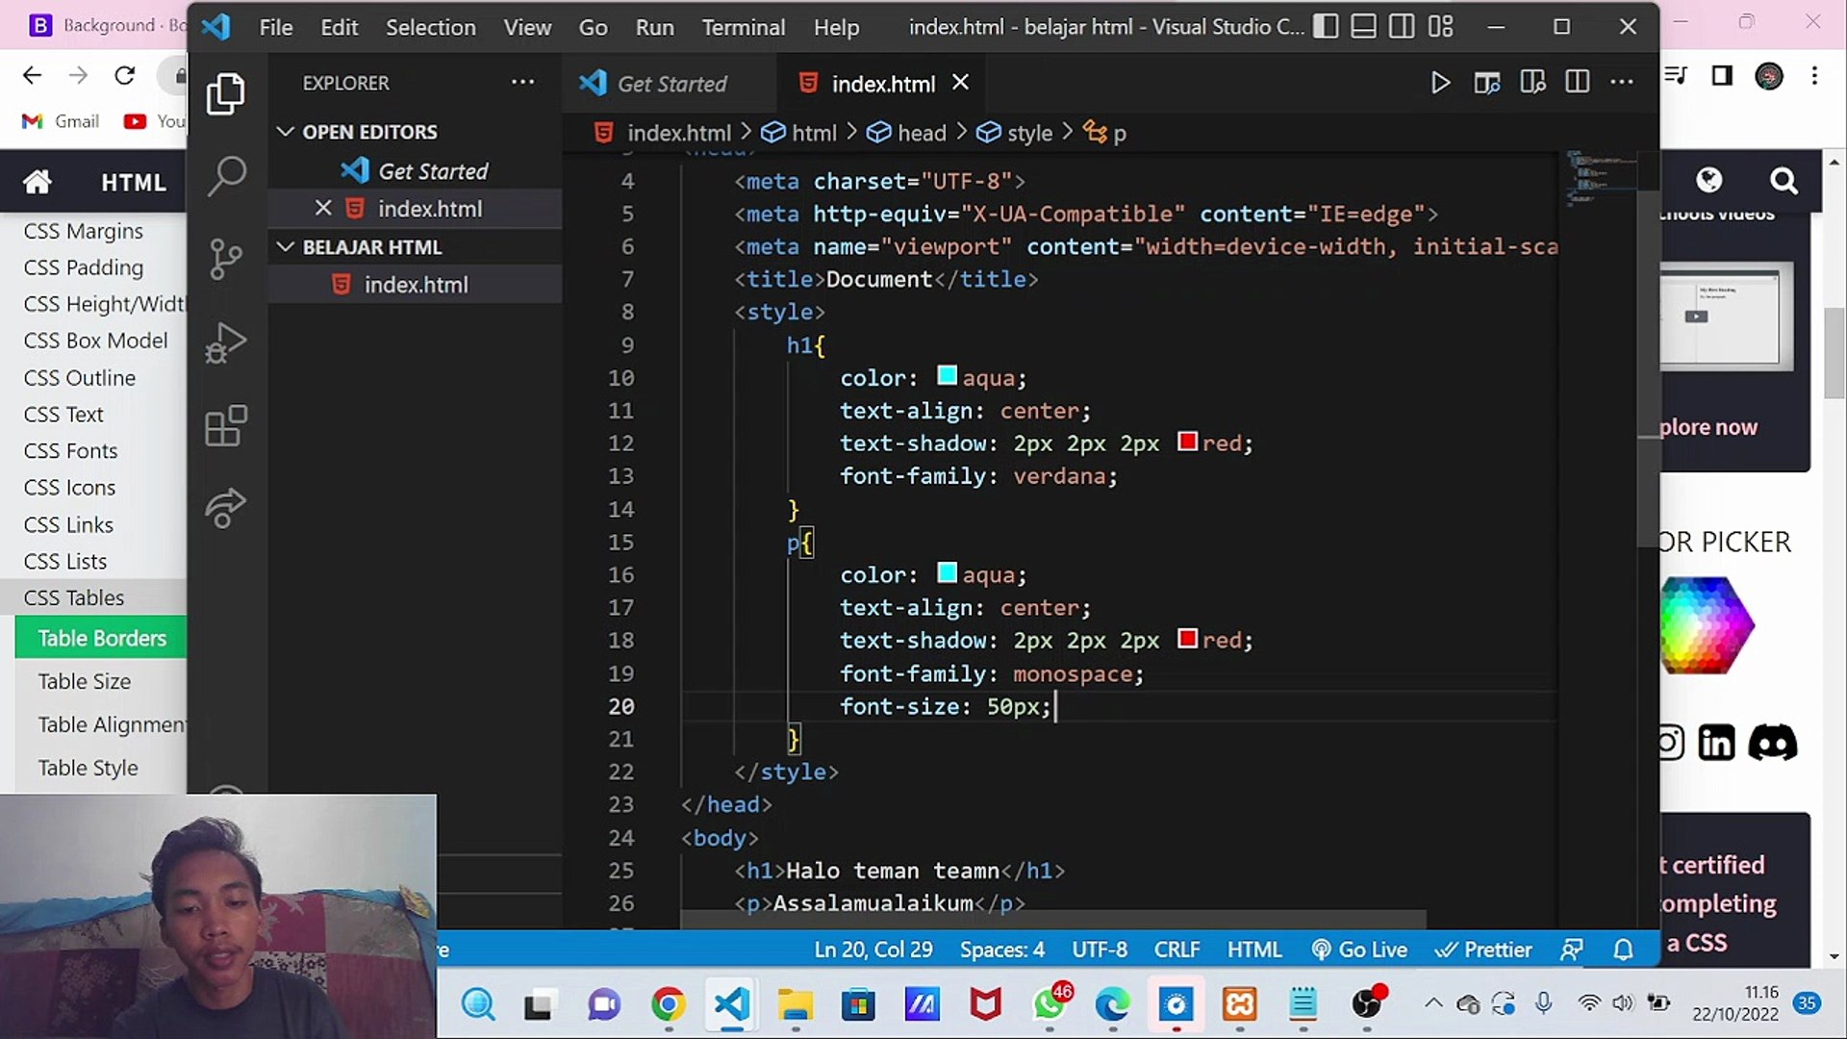Collapse the OPEN EDITORS section

(x=286, y=132)
